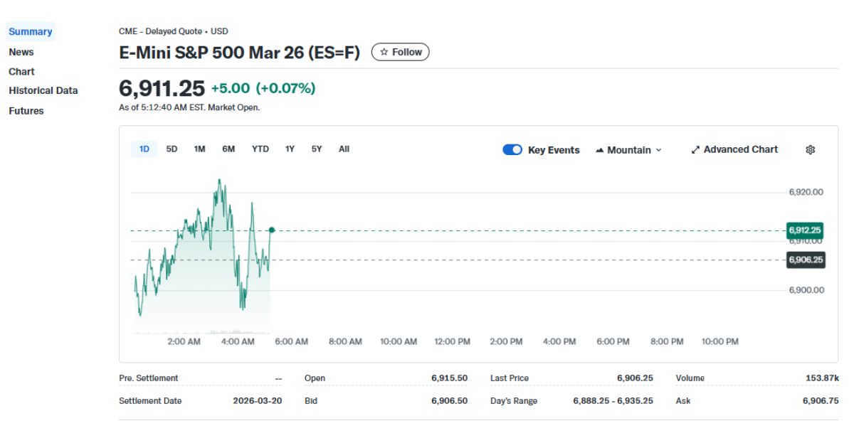
Task: View the YTD chart timeframe
Action: 260,149
